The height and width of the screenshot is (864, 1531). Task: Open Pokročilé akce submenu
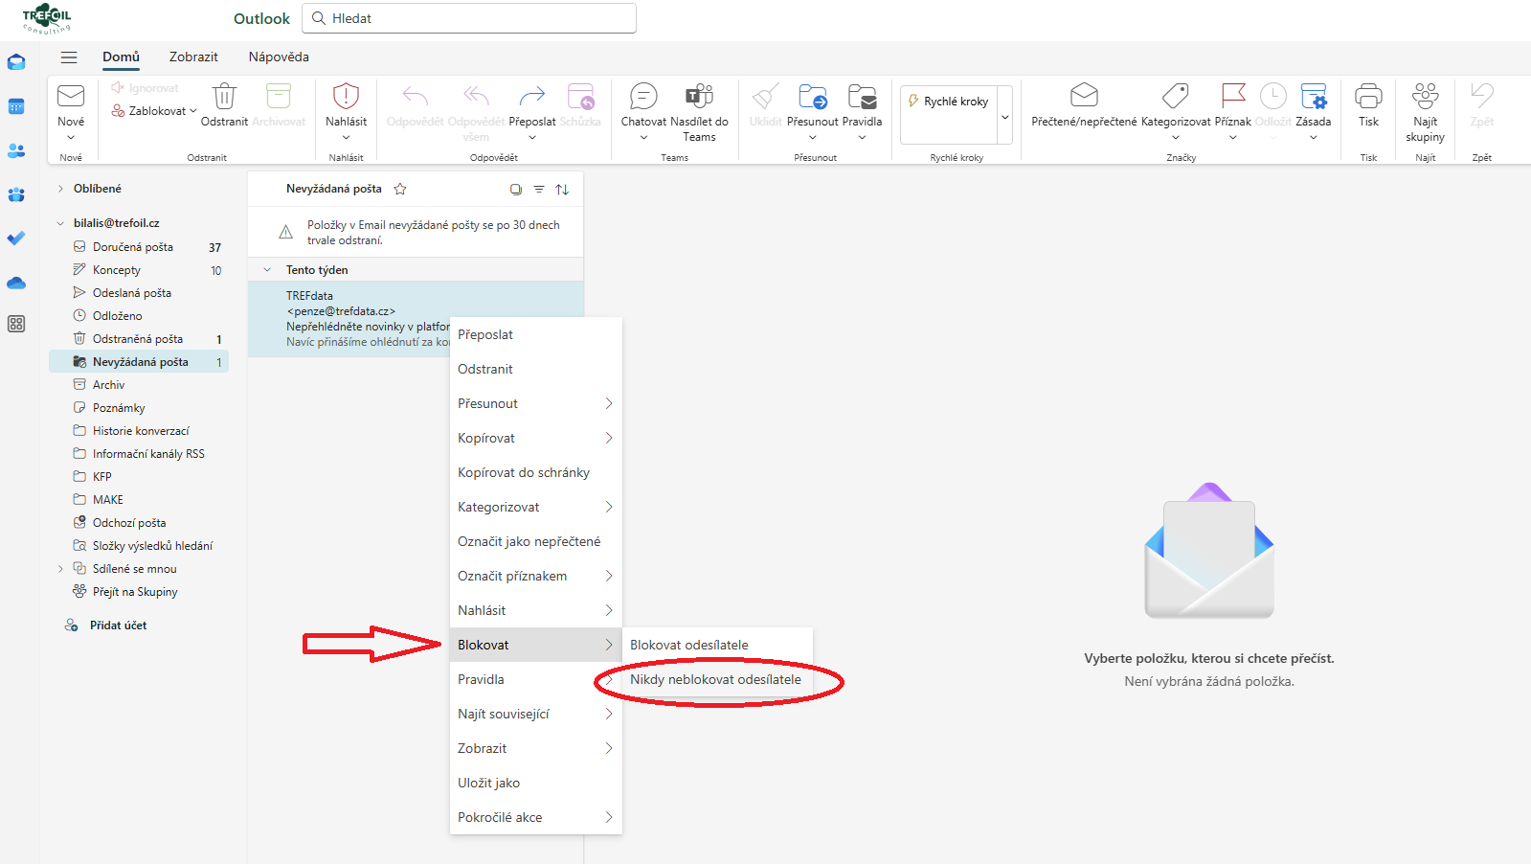tap(536, 817)
